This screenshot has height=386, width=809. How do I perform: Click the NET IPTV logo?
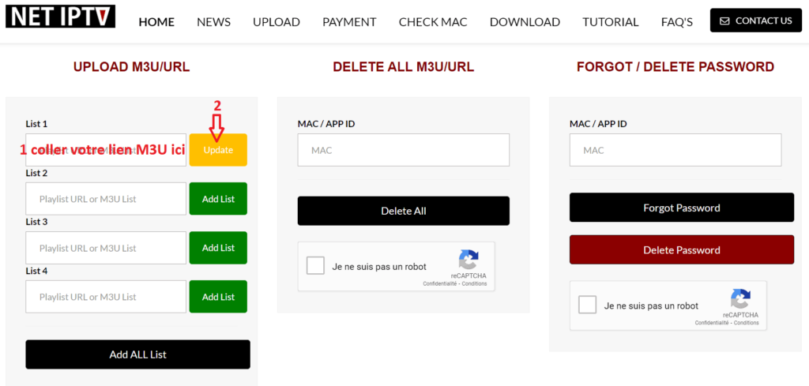click(60, 17)
